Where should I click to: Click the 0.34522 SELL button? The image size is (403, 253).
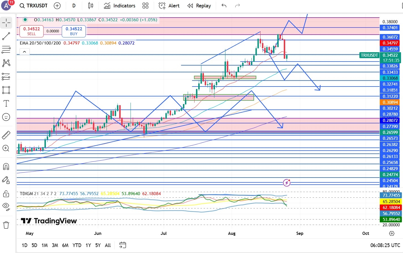(31, 31)
